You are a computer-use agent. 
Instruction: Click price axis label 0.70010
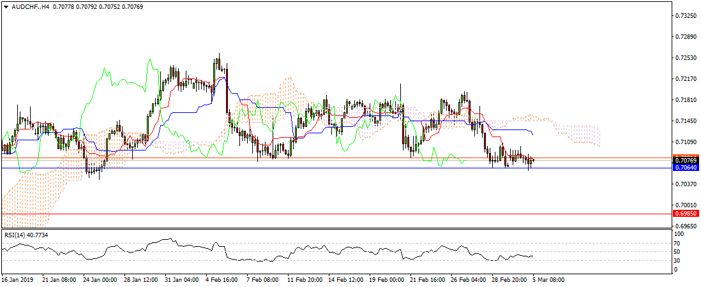[x=685, y=205]
